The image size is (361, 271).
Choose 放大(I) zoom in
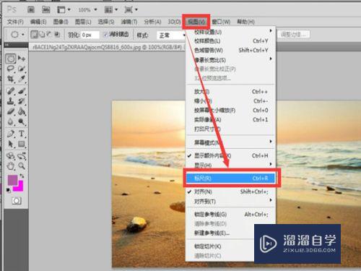(230, 92)
